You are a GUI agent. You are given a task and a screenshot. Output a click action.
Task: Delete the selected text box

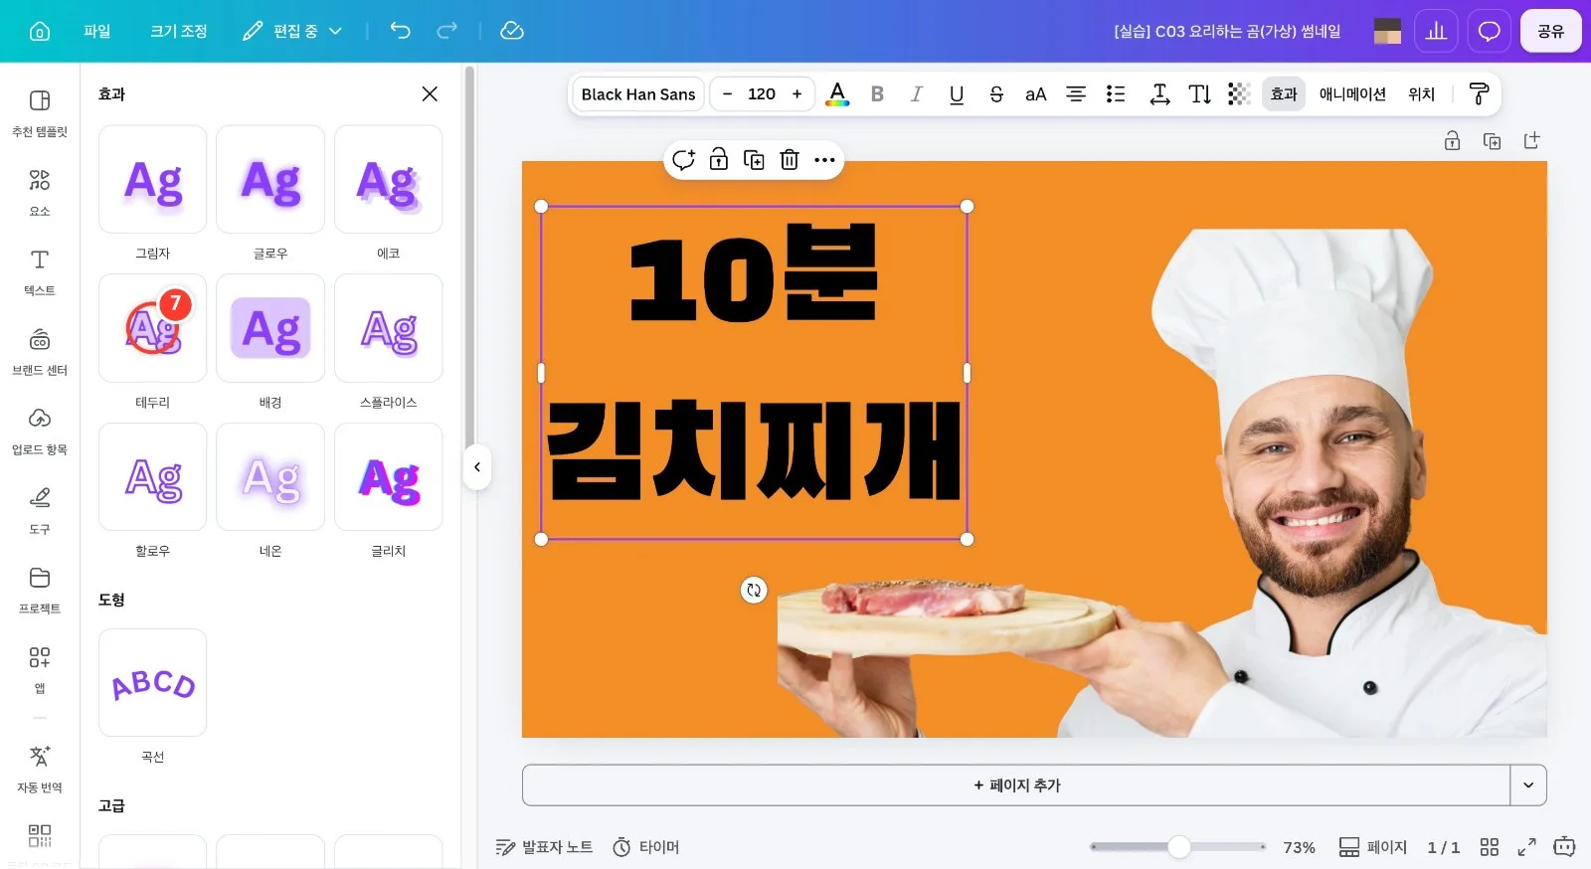[x=790, y=159]
